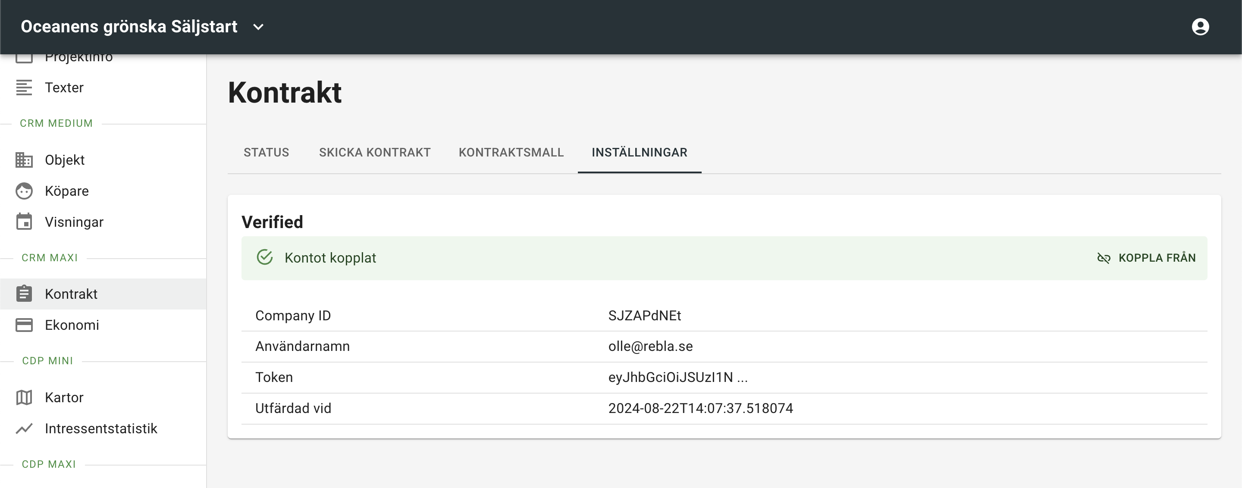
Task: Click the truncated Token value
Action: pos(677,377)
